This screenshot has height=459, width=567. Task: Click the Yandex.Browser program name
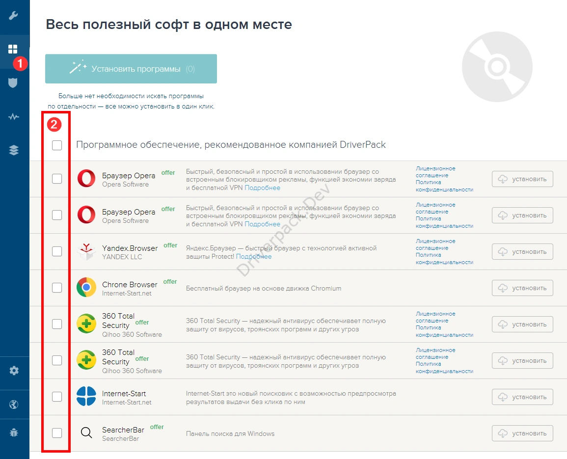coord(130,248)
